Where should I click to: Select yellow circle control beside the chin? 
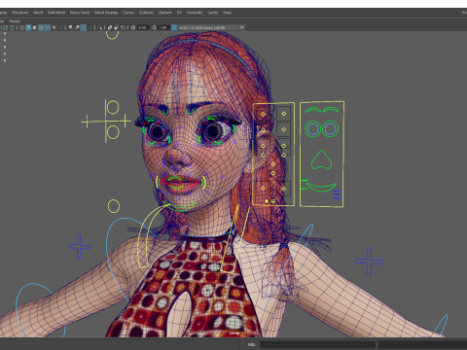coord(114,206)
